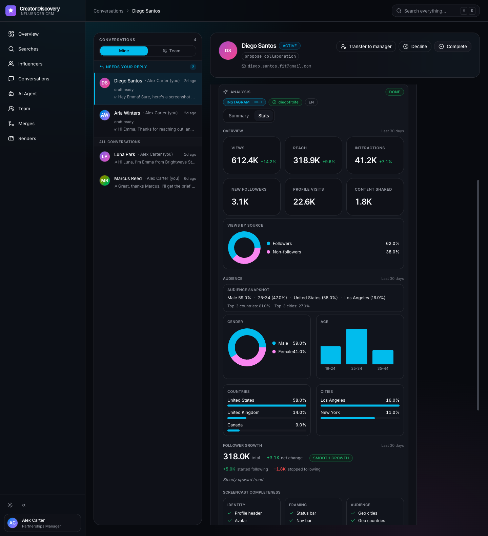Click the verified check on diegofitlife
This screenshot has height=536, width=488.
274,102
